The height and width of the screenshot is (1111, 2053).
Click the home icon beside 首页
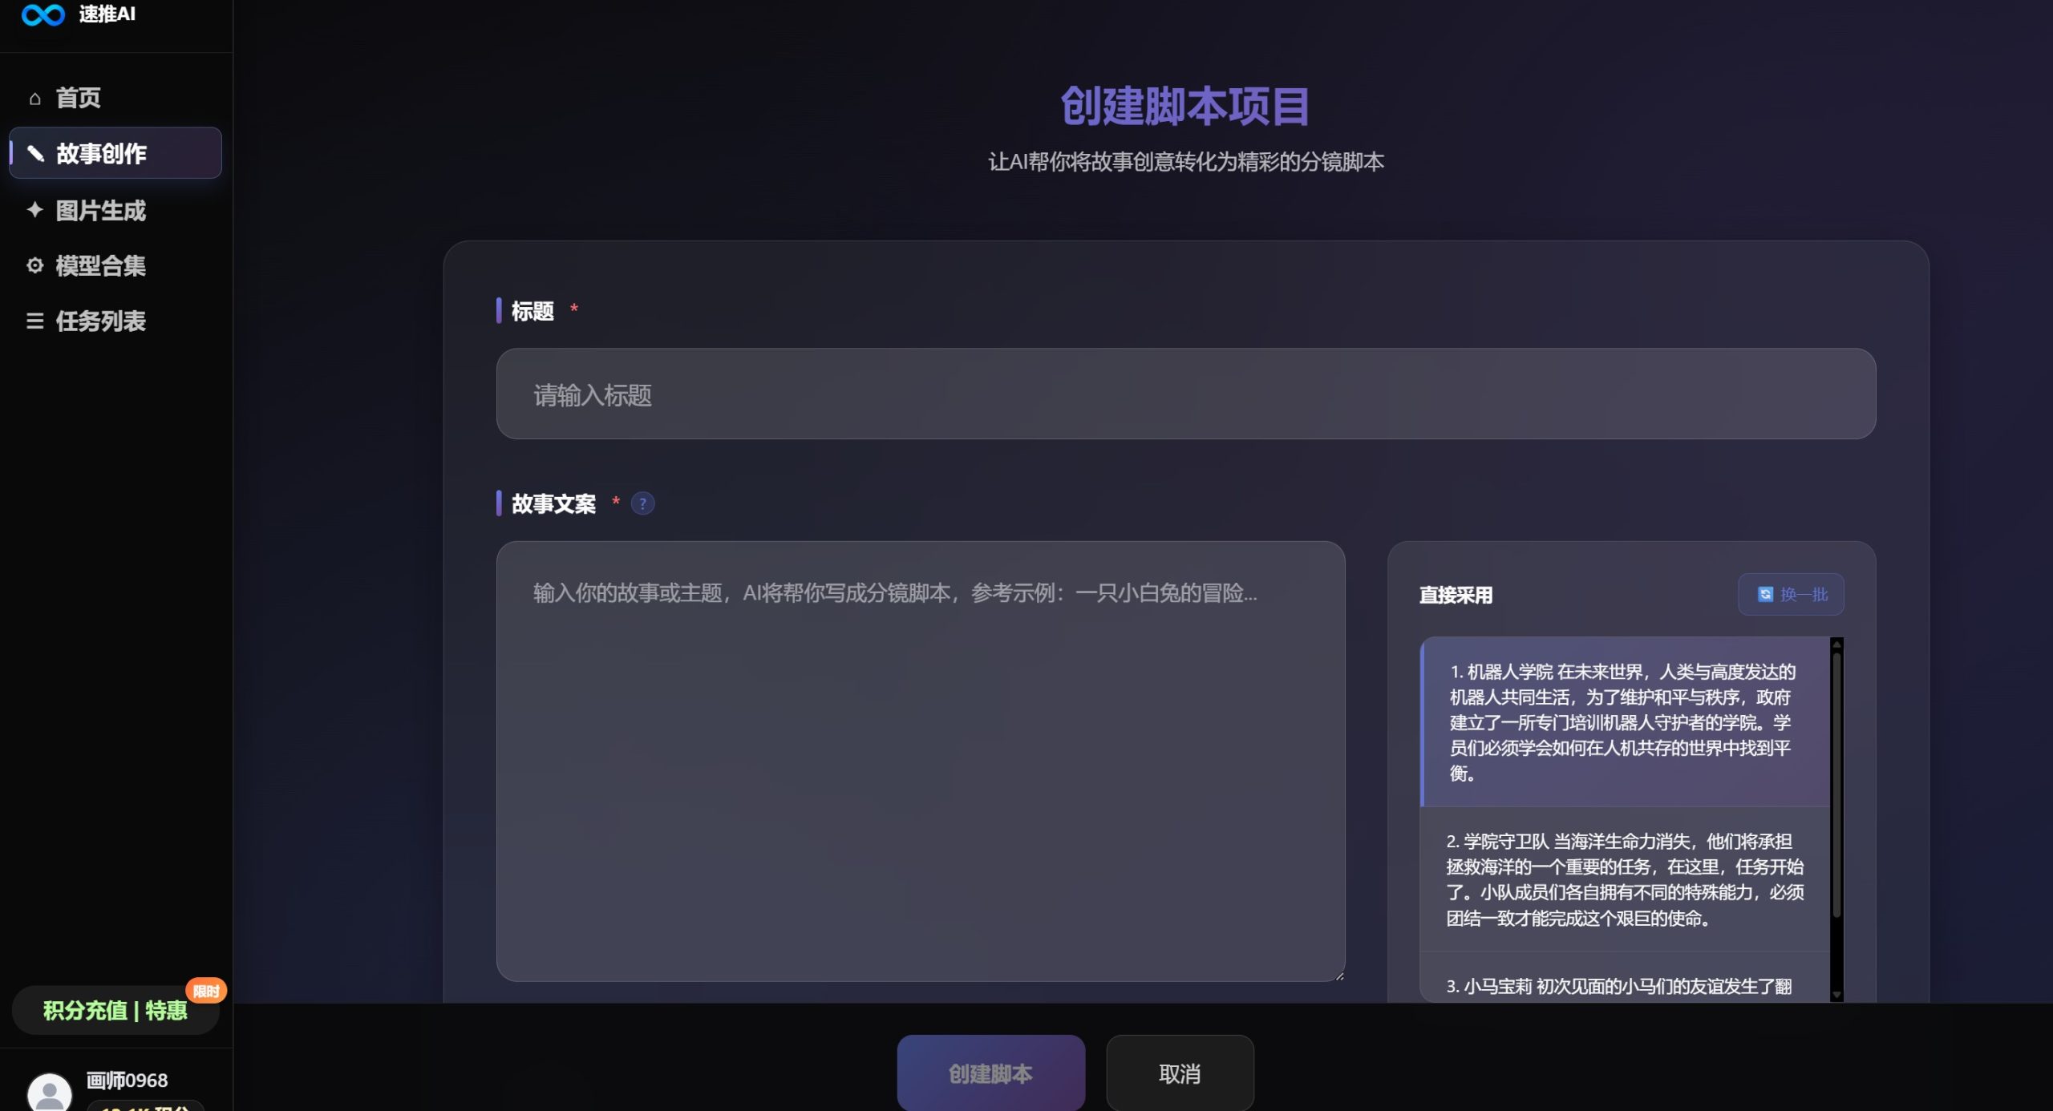pos(35,97)
